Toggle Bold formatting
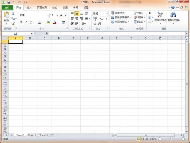This screenshot has height=143, width=190. point(21,22)
